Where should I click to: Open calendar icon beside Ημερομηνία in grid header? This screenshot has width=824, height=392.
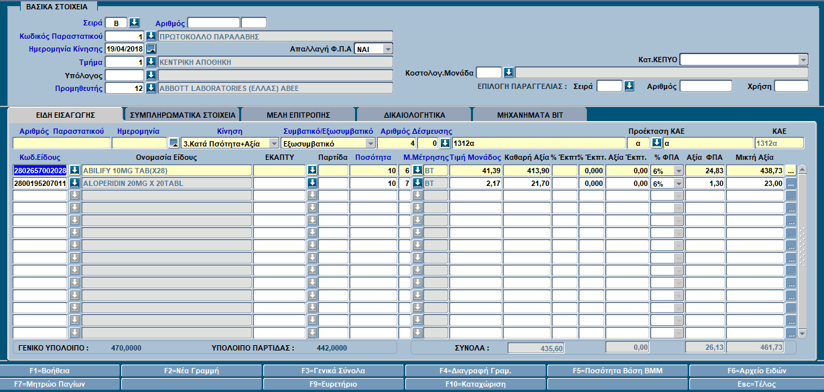tap(174, 143)
